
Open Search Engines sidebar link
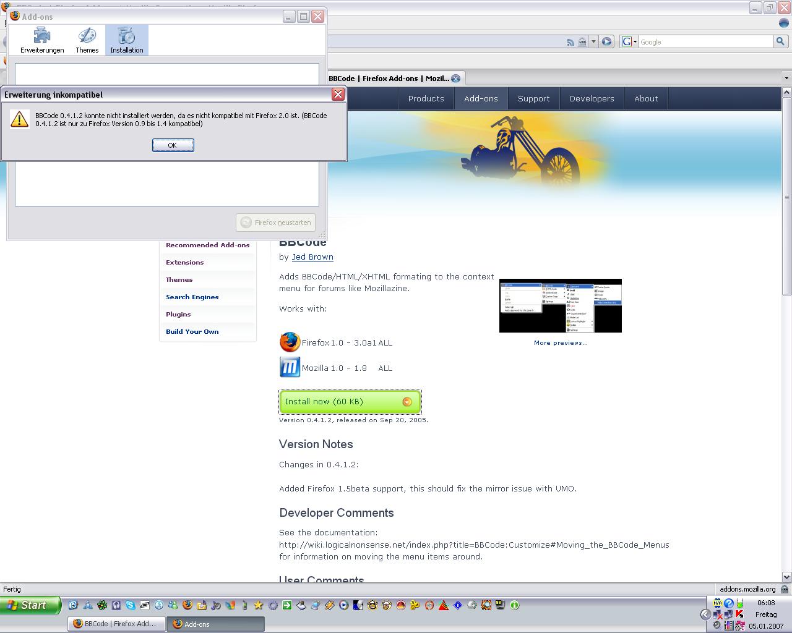coord(192,297)
